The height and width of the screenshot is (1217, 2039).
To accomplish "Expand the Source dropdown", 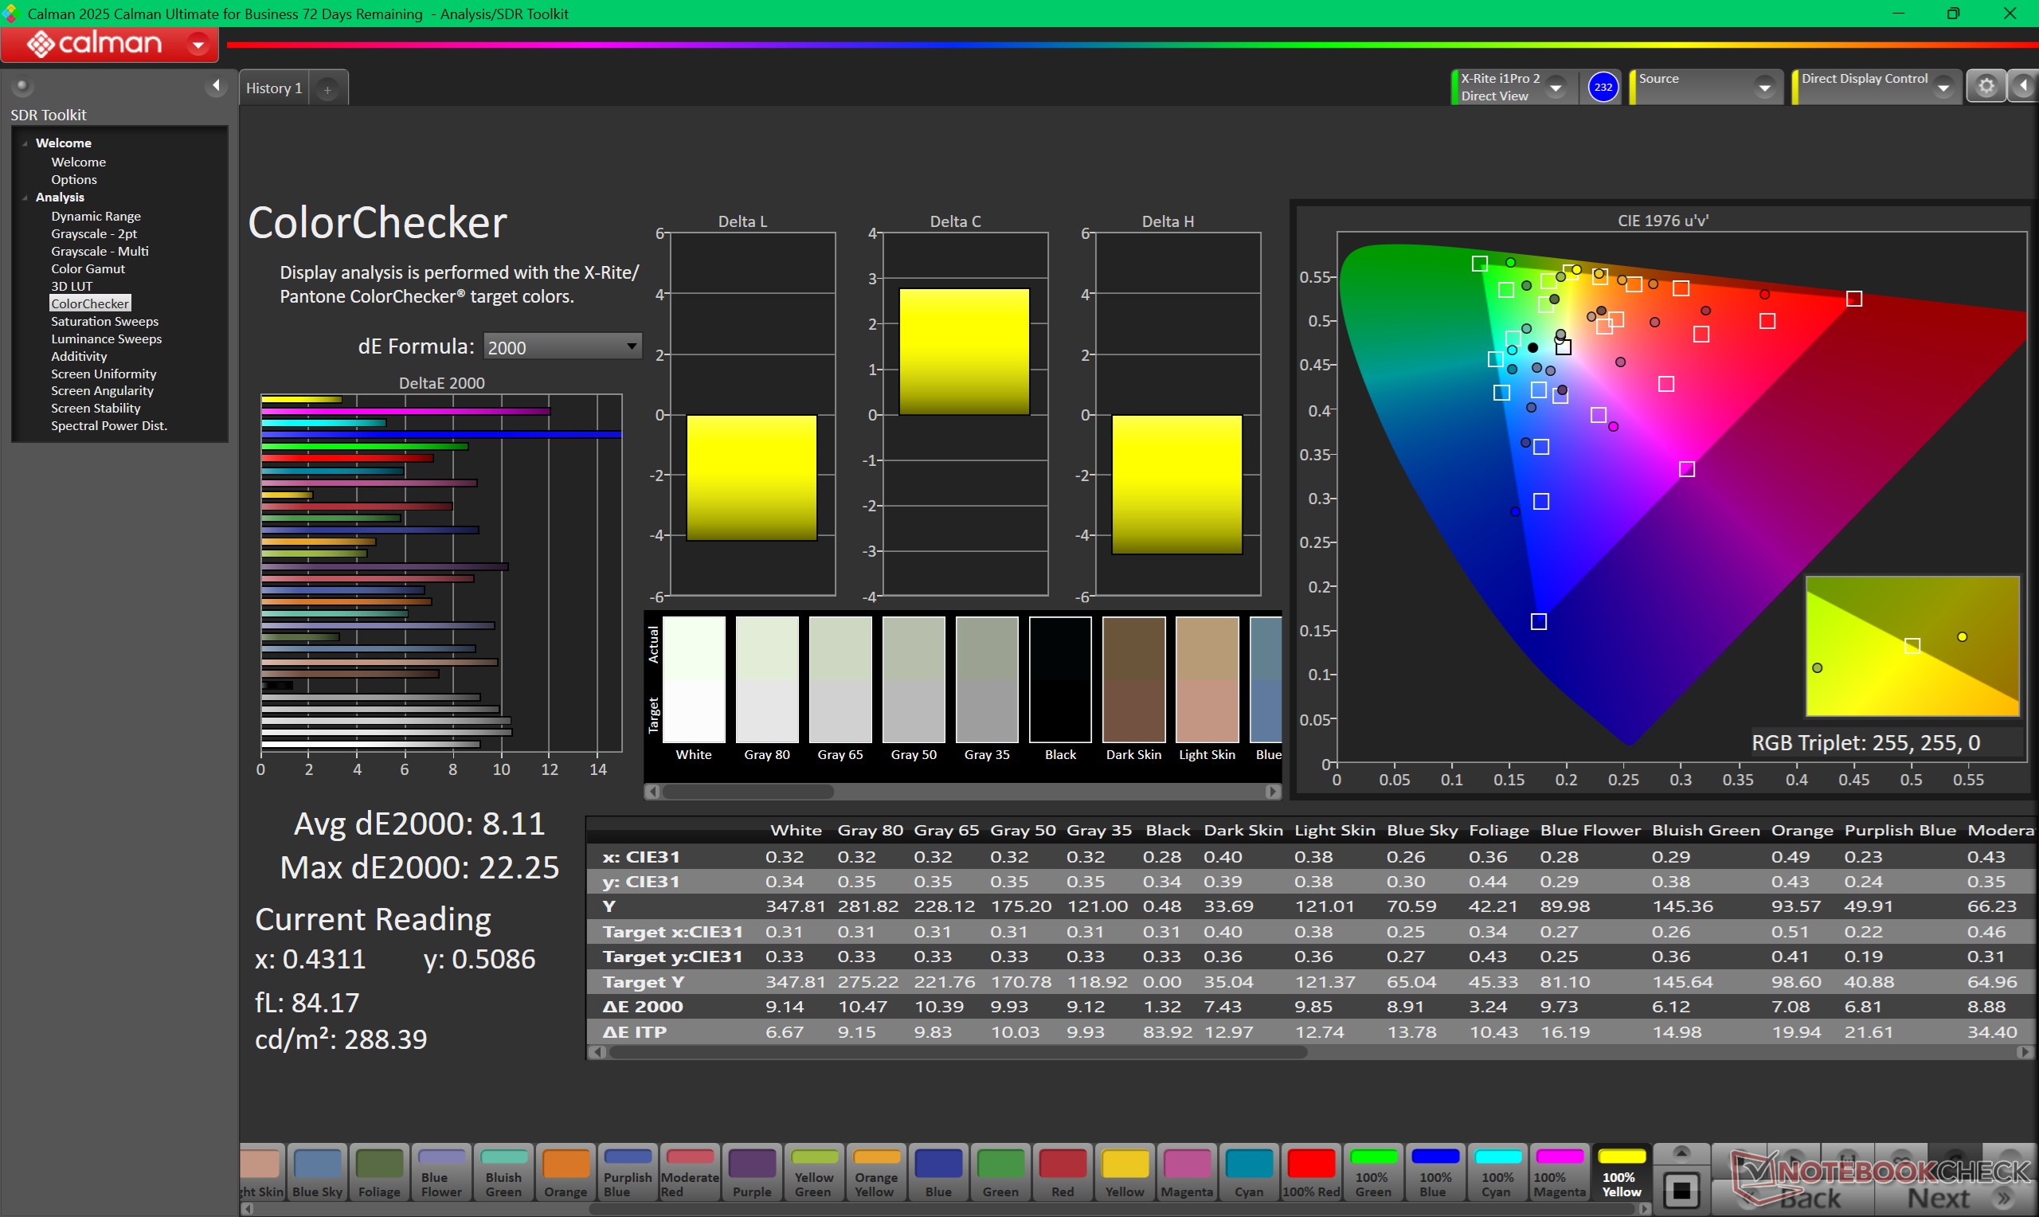I will pyautogui.click(x=1764, y=88).
